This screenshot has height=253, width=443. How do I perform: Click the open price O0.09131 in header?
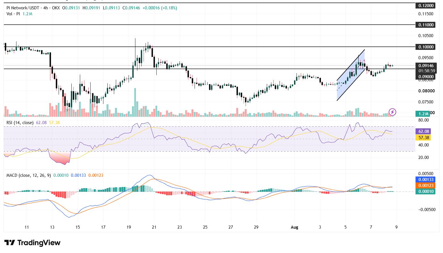tap(71, 8)
